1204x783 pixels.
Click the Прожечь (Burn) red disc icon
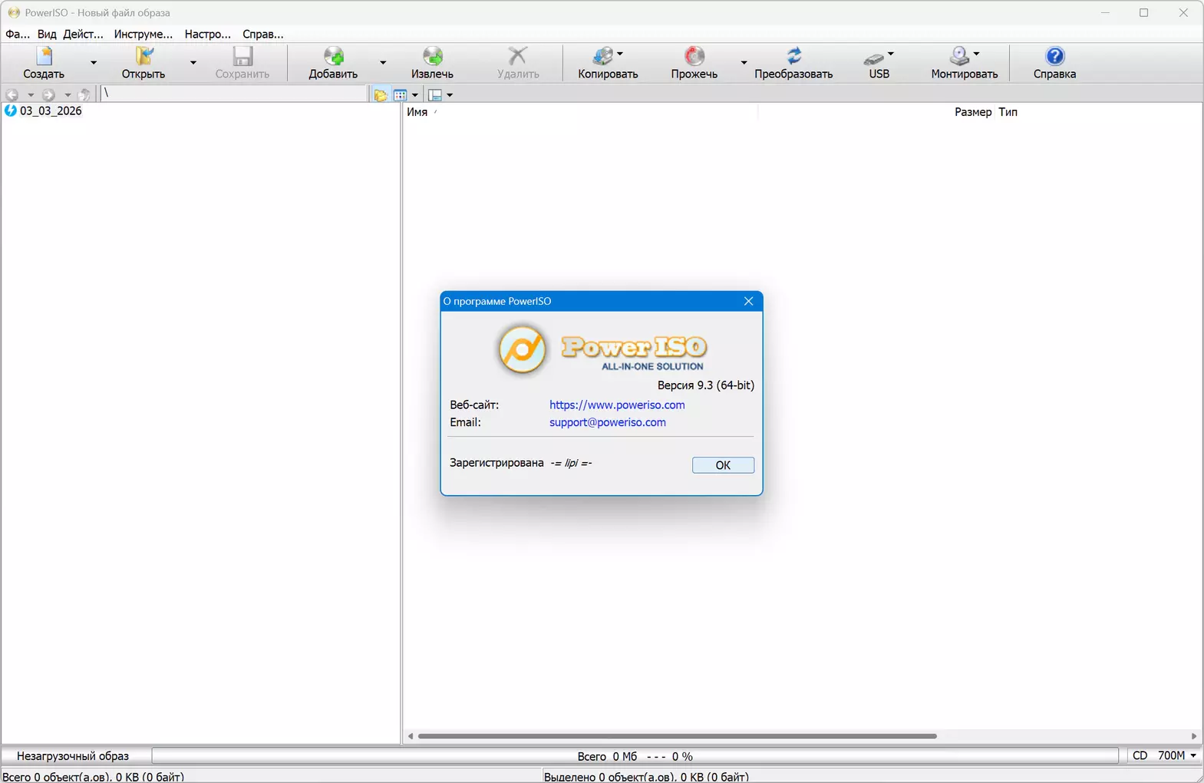(694, 56)
